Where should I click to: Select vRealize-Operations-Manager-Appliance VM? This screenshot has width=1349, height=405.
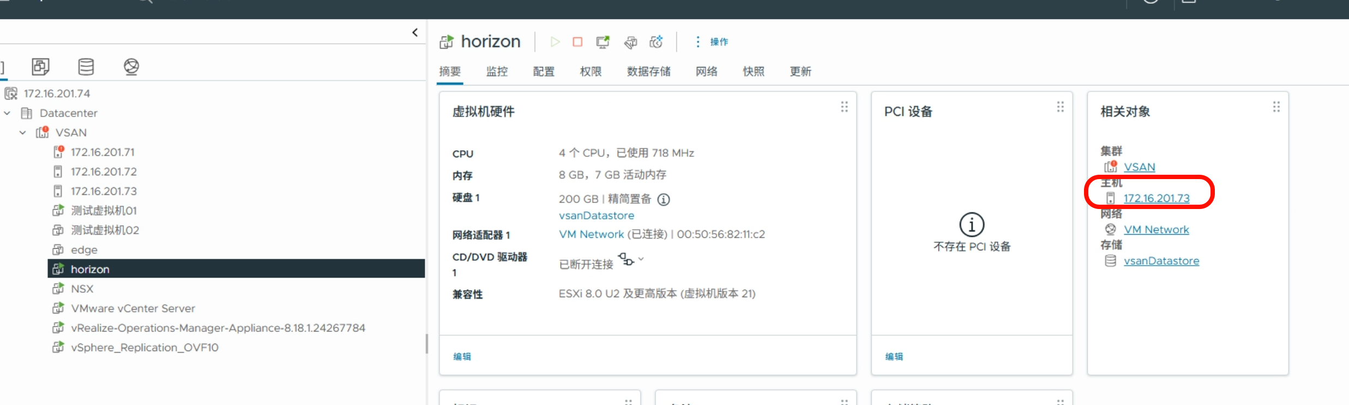[x=218, y=328]
